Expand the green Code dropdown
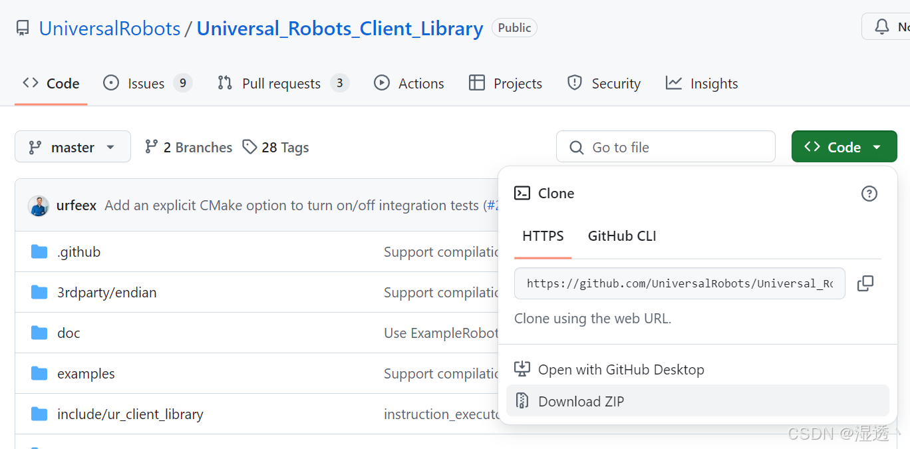The image size is (910, 449). [843, 146]
